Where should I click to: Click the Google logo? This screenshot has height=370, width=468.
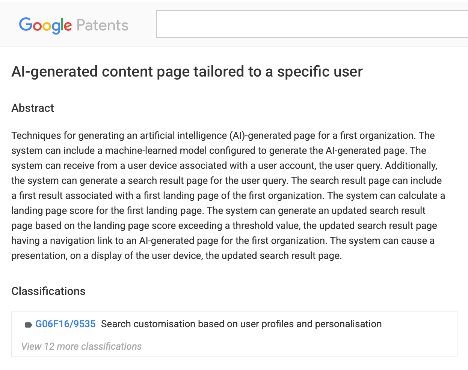[45, 25]
